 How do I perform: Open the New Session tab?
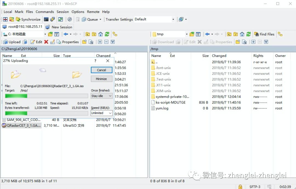coord(59,27)
